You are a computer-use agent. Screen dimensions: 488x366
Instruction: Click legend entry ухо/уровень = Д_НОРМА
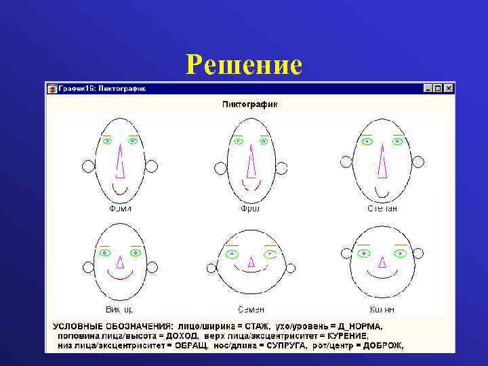(x=329, y=327)
